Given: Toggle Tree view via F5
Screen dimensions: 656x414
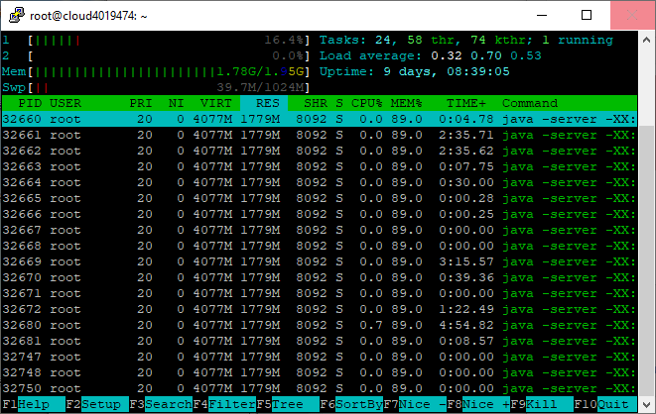Looking at the screenshot, I should pyautogui.click(x=288, y=404).
